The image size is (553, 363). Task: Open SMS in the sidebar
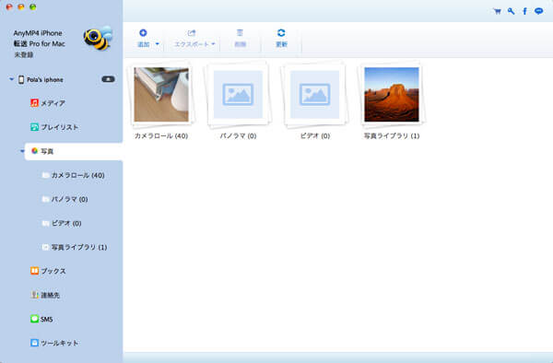tap(46, 320)
